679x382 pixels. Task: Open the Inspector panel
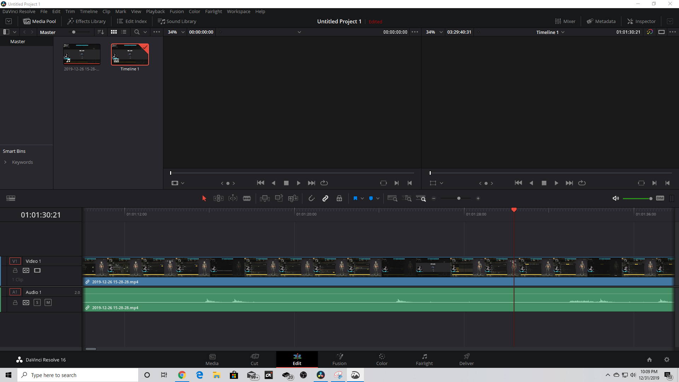pyautogui.click(x=642, y=21)
